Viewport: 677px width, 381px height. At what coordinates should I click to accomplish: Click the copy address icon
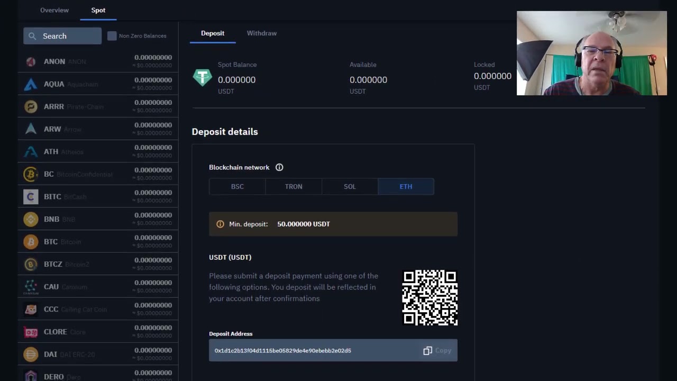pyautogui.click(x=428, y=350)
